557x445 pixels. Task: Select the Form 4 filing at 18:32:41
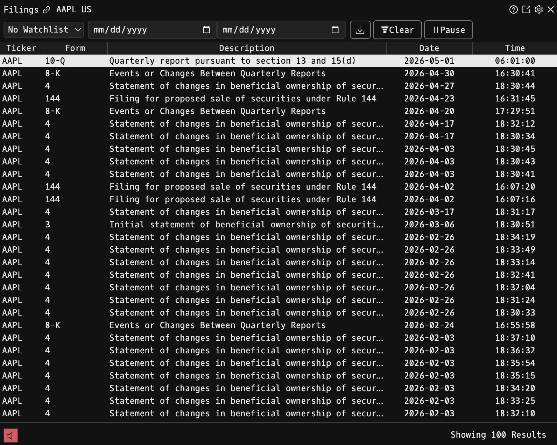[278, 275]
